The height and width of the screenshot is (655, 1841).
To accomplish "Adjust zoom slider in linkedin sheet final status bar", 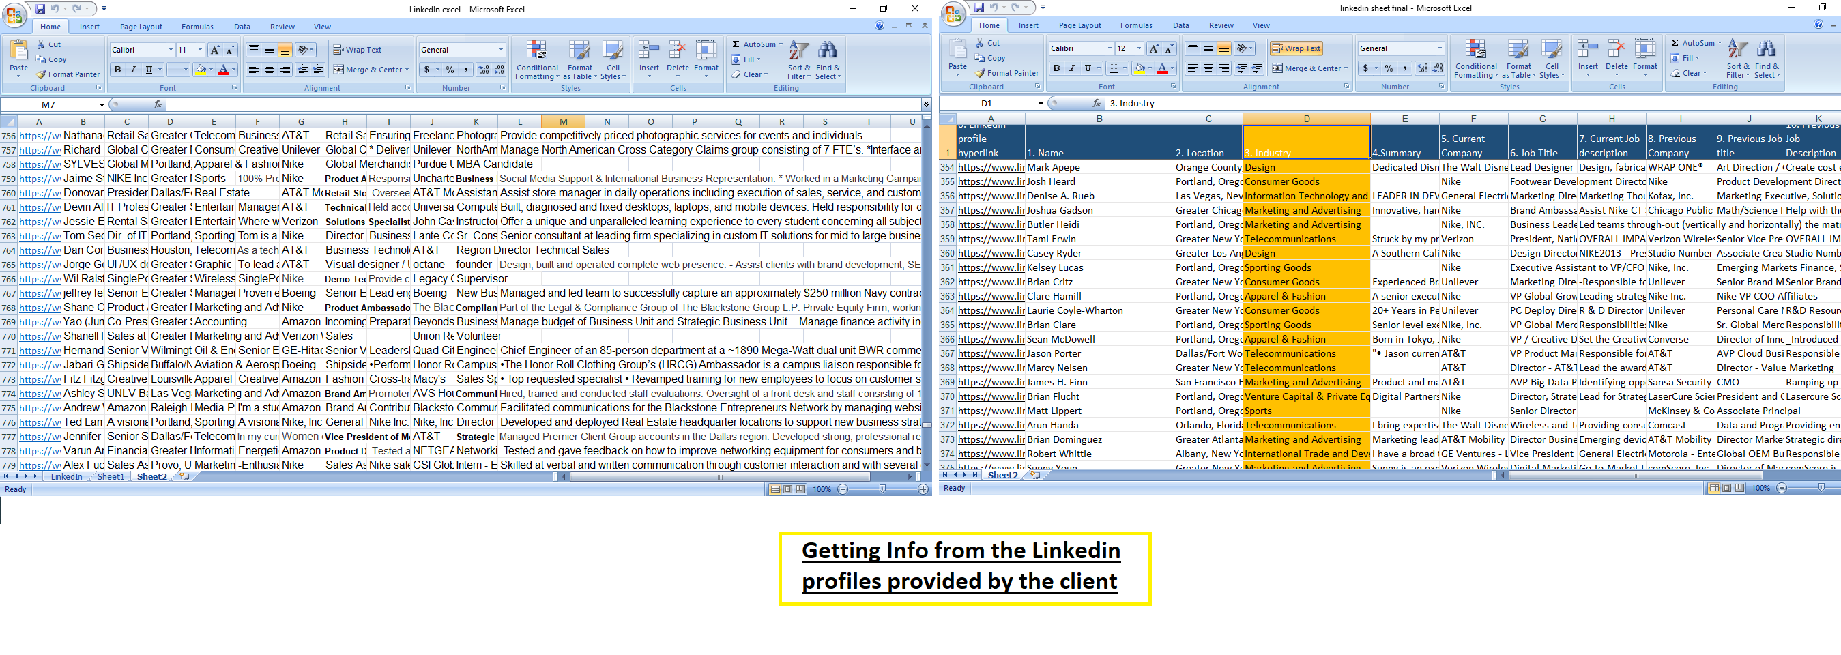I will coord(1822,488).
